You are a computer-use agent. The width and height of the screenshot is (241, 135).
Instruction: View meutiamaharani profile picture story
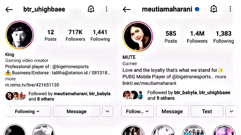point(138,36)
